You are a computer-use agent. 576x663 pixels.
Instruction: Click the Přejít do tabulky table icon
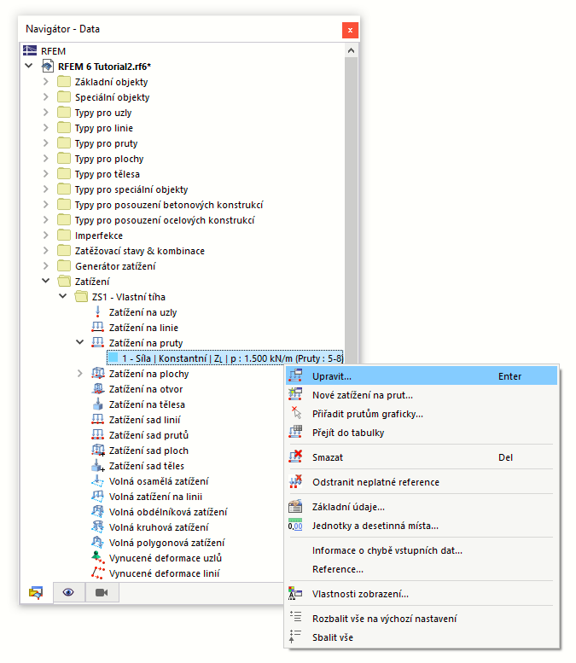coord(295,432)
